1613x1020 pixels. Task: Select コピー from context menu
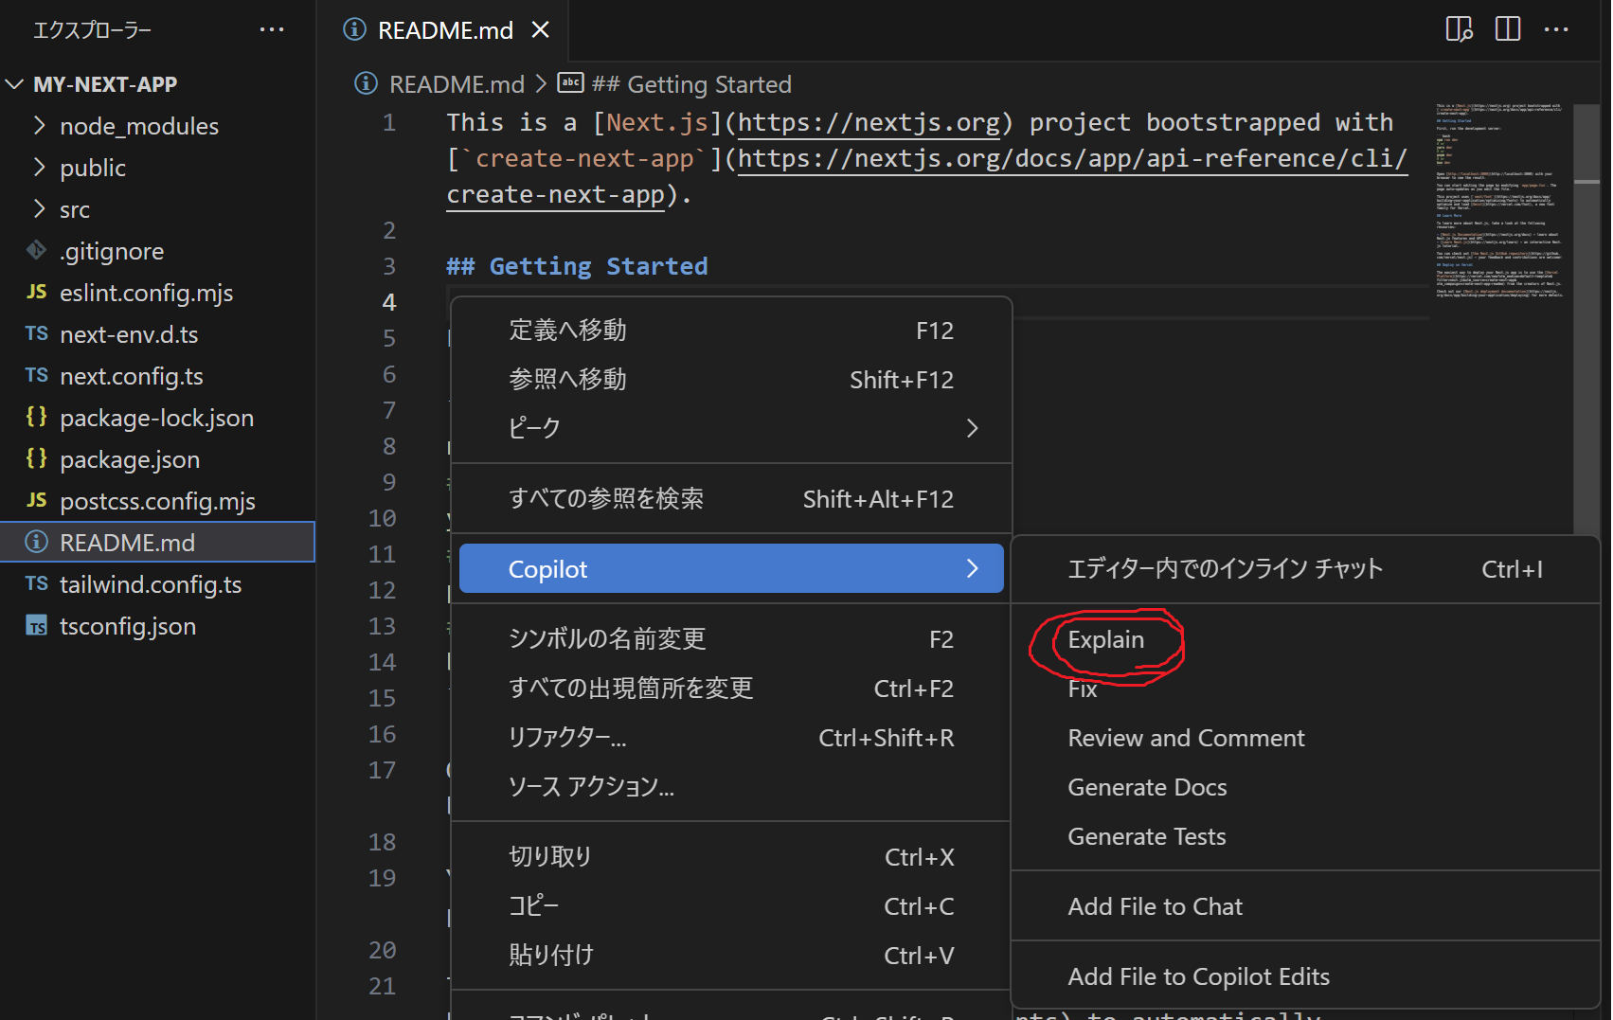tap(731, 906)
